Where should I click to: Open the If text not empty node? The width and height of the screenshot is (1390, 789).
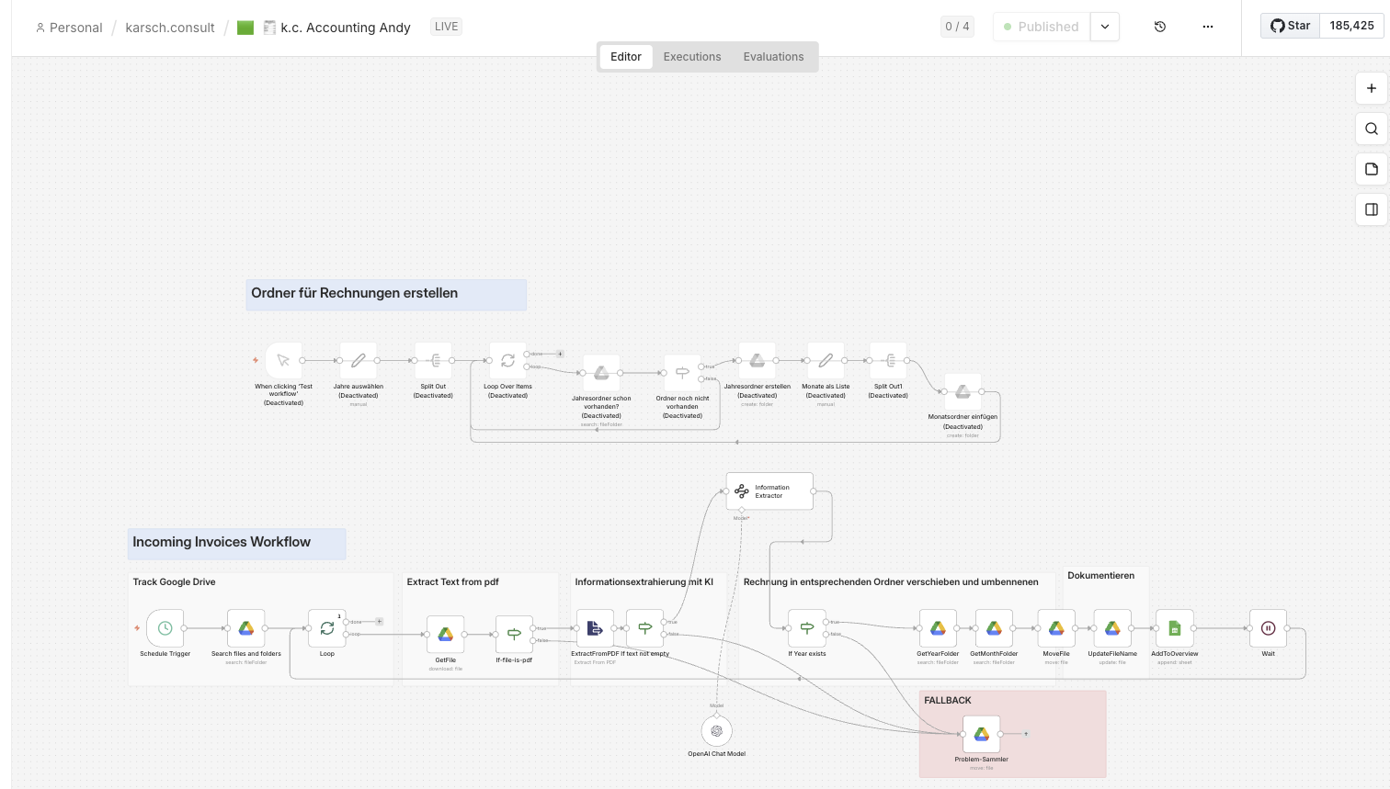click(645, 628)
